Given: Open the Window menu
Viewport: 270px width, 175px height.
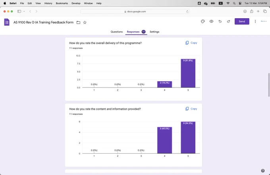Looking at the screenshot, I should (88, 3).
